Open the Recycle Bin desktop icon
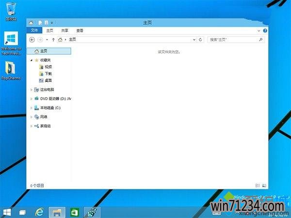291x218 pixels. pos(11,11)
